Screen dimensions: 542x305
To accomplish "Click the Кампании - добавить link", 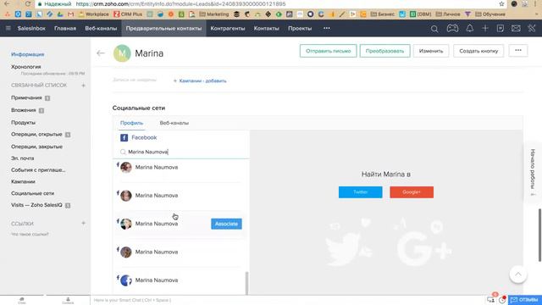I will tap(200, 80).
